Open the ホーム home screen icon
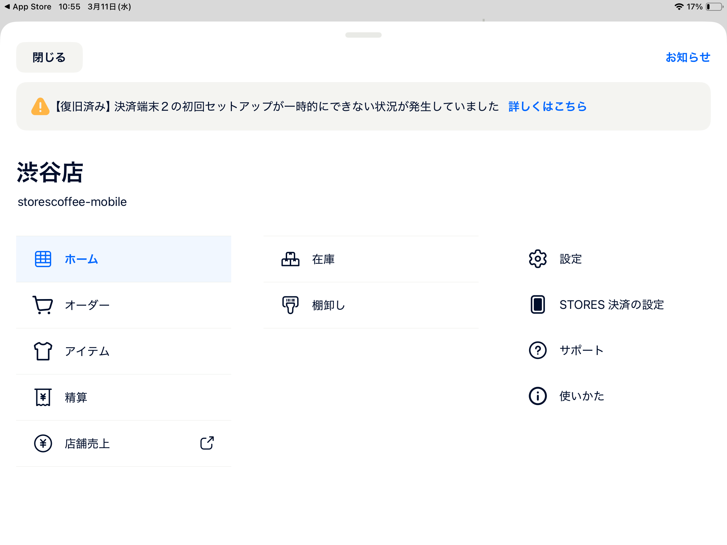Screen dimensions: 727x545 (x=43, y=259)
